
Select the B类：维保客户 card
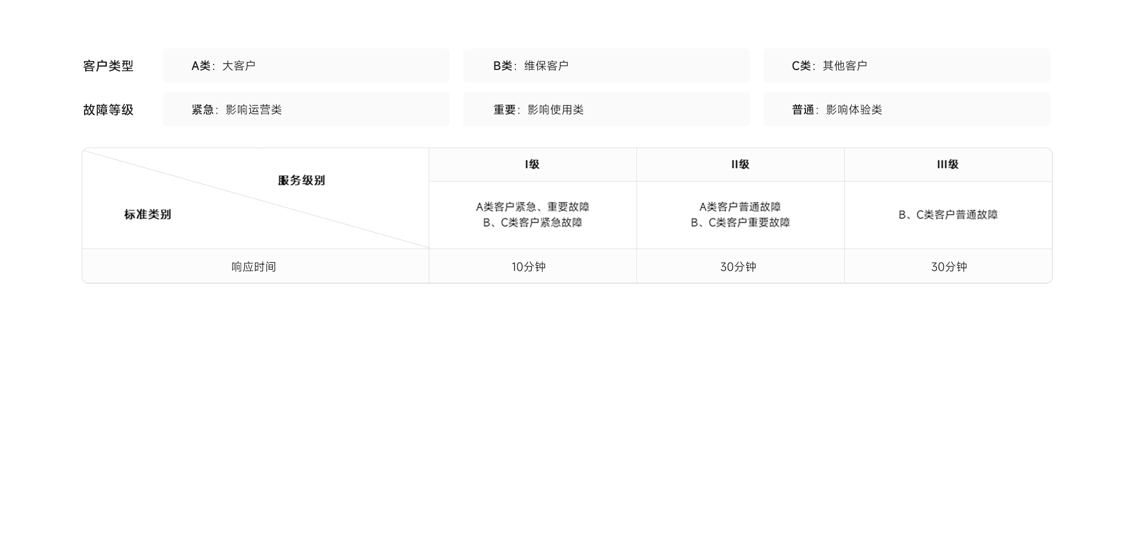[606, 66]
